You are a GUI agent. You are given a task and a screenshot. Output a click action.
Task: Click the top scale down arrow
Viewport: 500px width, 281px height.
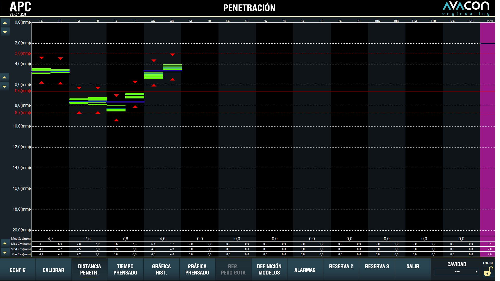tap(5, 32)
